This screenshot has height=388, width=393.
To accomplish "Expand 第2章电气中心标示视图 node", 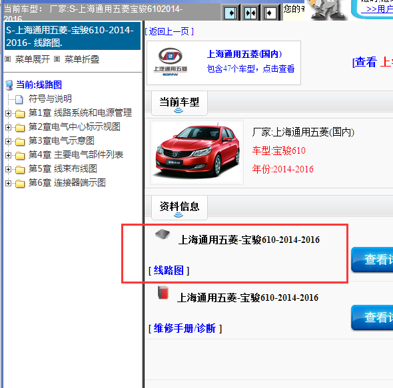I will (8, 128).
